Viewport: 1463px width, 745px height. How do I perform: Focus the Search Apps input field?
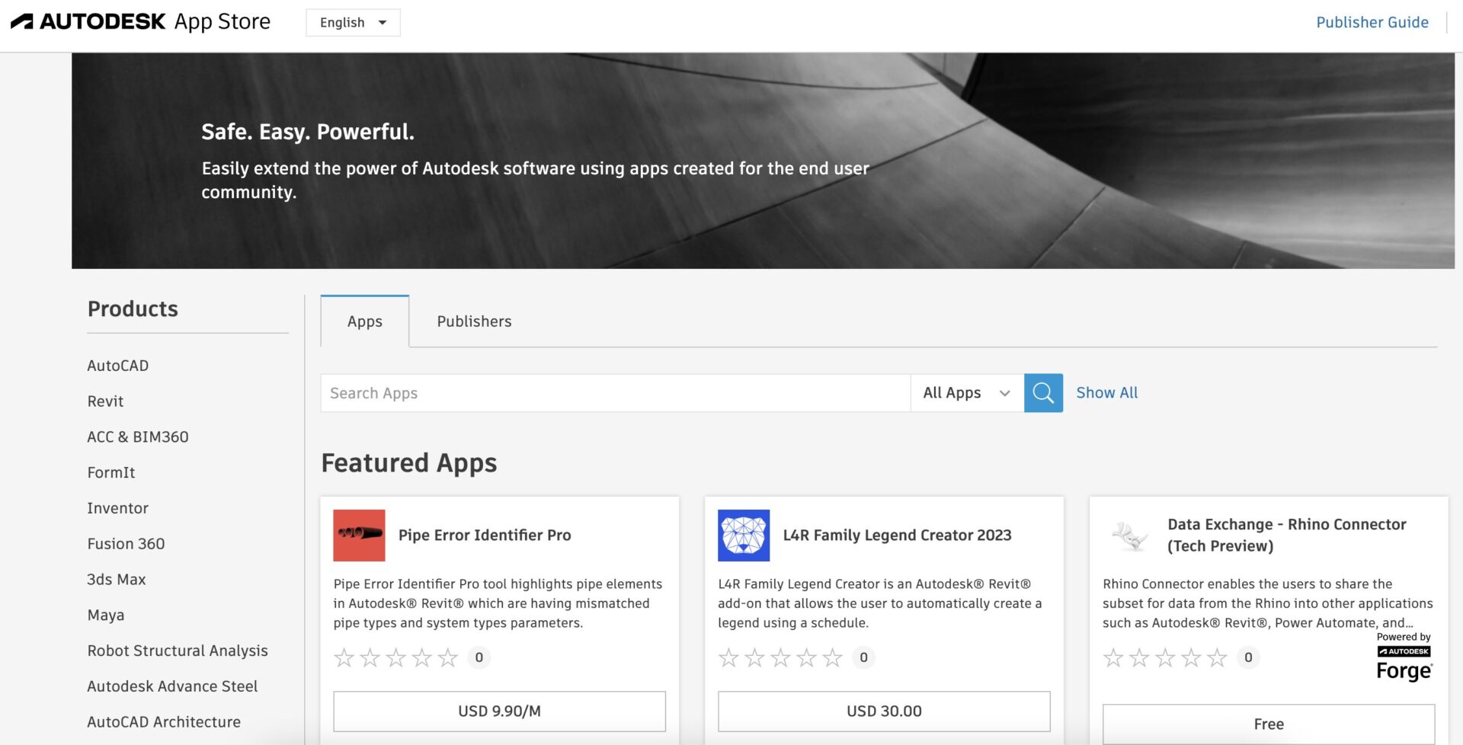coord(616,393)
